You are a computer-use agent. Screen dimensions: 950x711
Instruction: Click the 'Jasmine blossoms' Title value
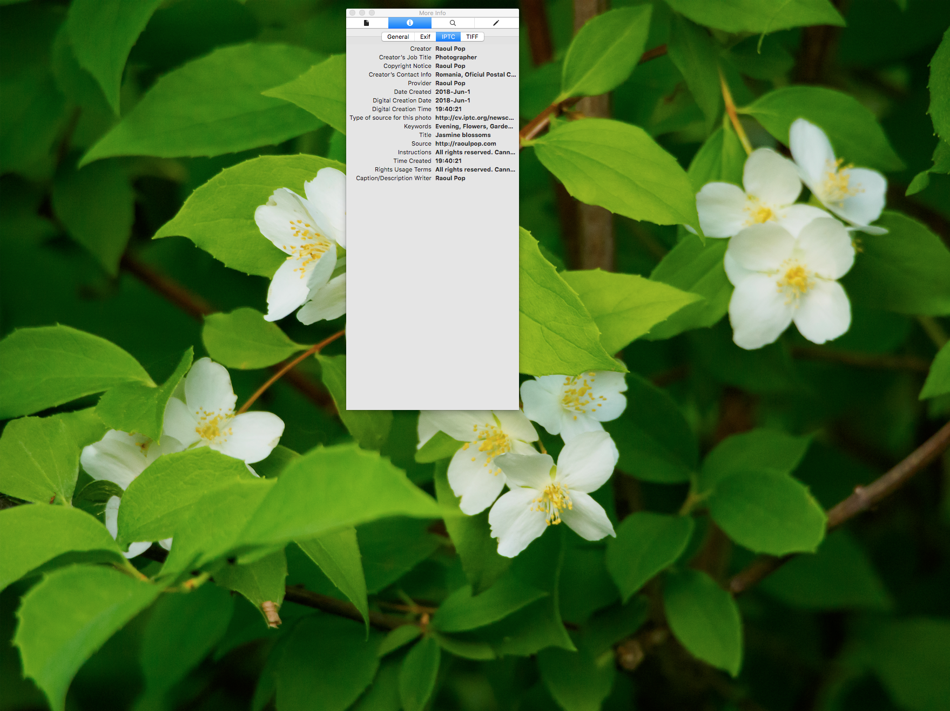click(463, 135)
